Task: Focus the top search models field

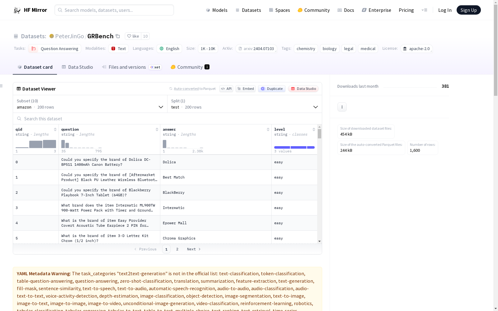Action: coord(114,10)
